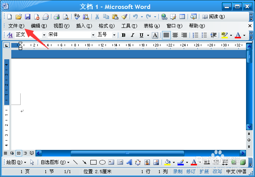
Task: Toggle underline formatting
Action: click(141, 35)
